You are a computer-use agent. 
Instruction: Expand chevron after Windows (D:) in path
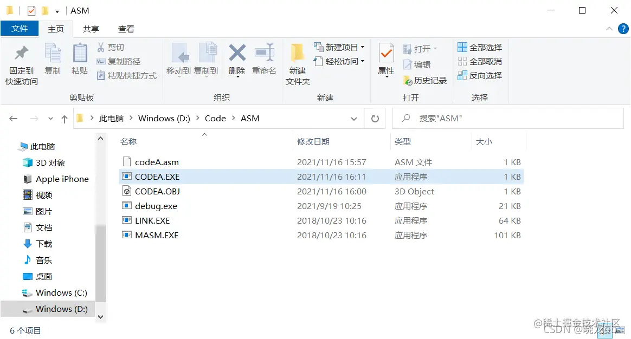click(197, 118)
